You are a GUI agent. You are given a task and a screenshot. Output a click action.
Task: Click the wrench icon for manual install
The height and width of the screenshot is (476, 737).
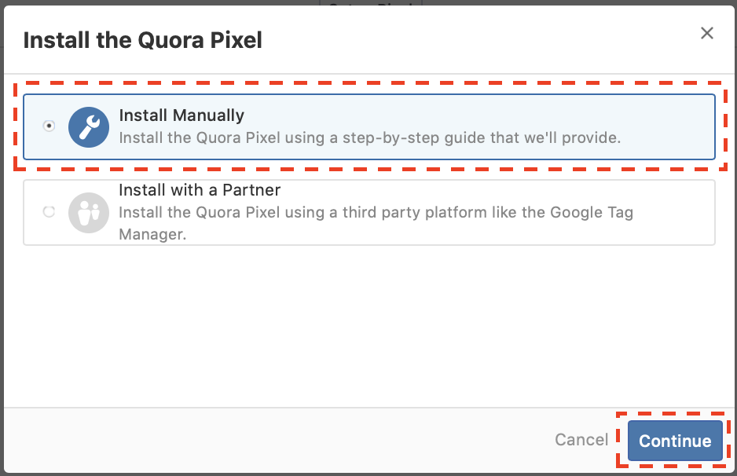pos(88,126)
